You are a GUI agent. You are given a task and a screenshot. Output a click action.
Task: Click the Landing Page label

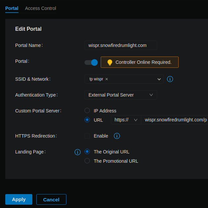tap(30, 152)
